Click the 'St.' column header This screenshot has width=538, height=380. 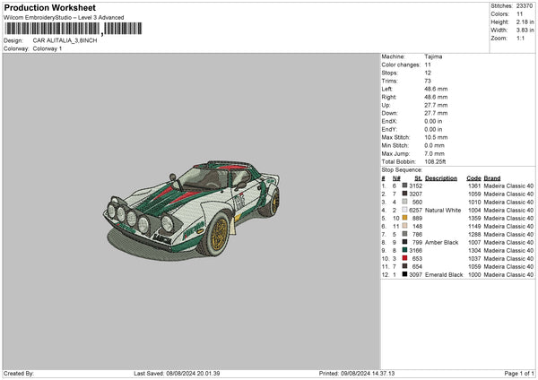[x=418, y=178]
